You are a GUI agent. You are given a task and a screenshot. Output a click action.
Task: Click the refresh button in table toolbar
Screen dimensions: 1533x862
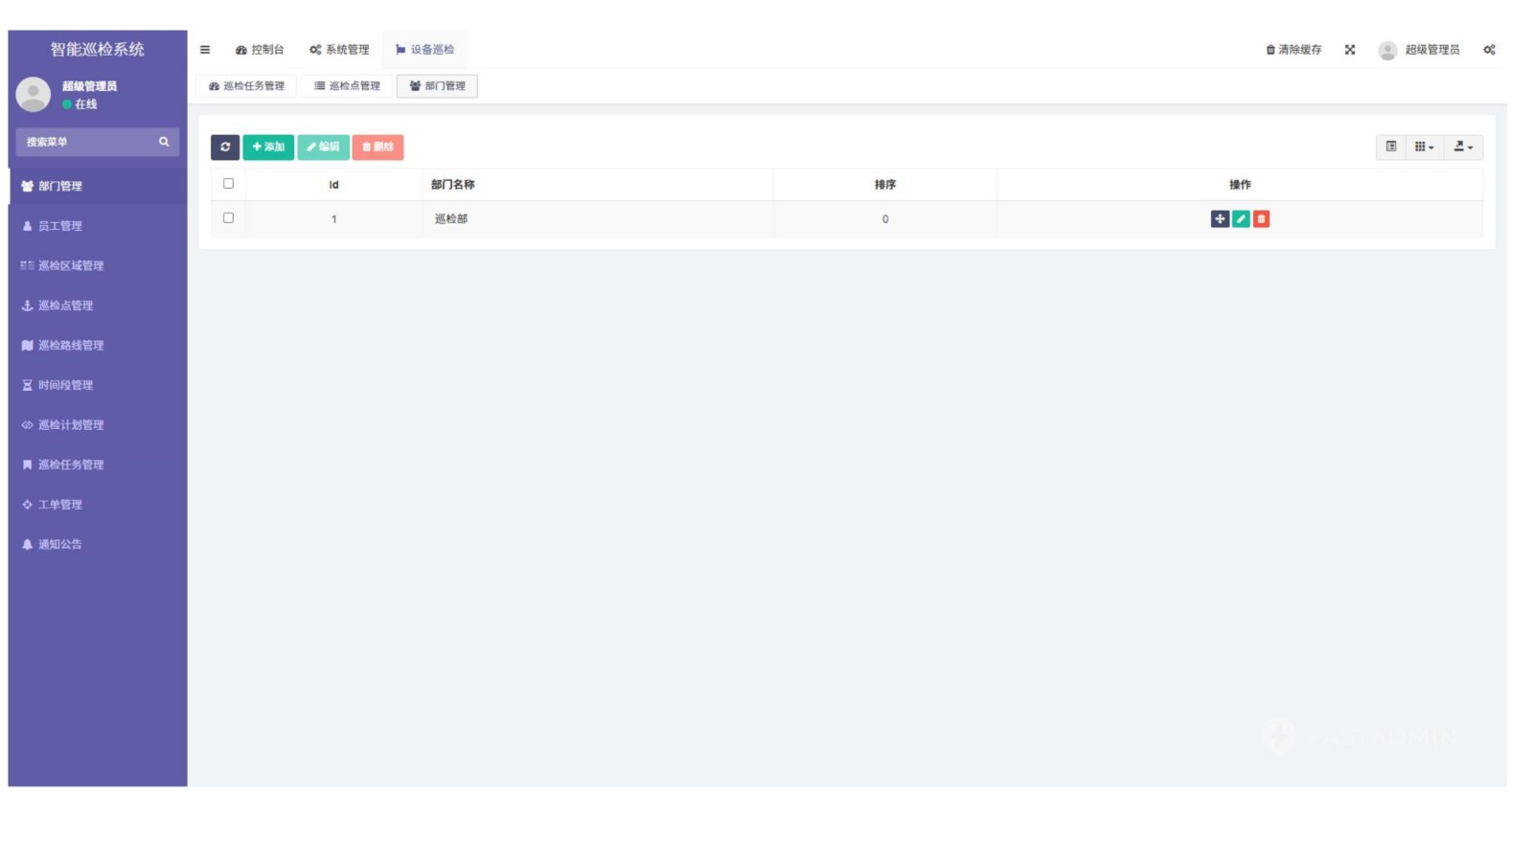(x=225, y=147)
